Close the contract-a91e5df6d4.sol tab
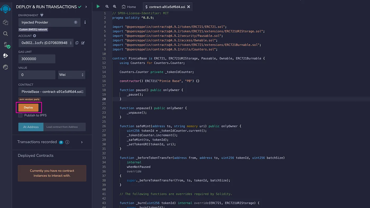Viewport: 370px width, 208px height. [x=188, y=7]
